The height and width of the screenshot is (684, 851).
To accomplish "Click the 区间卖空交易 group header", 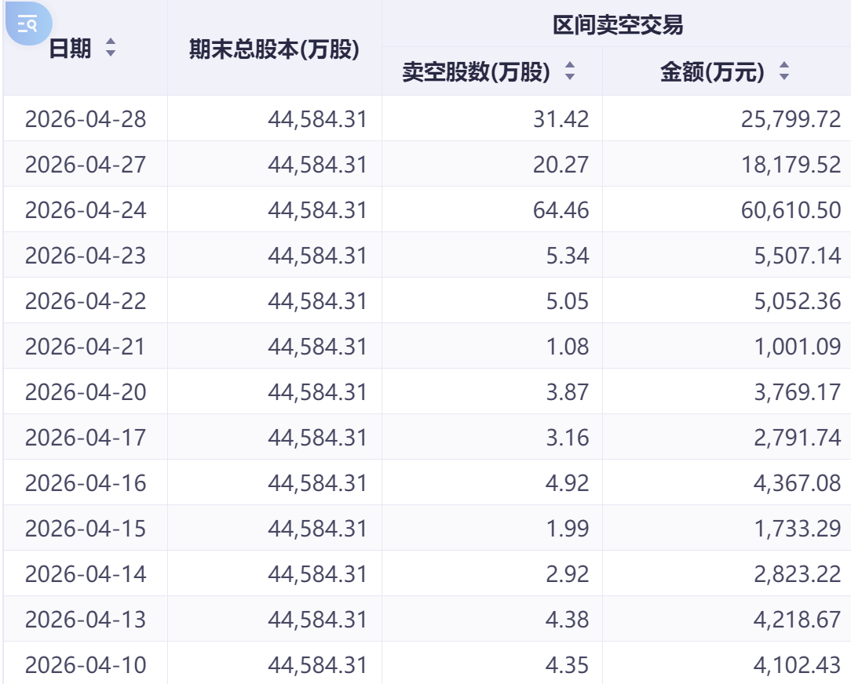I will 617,25.
